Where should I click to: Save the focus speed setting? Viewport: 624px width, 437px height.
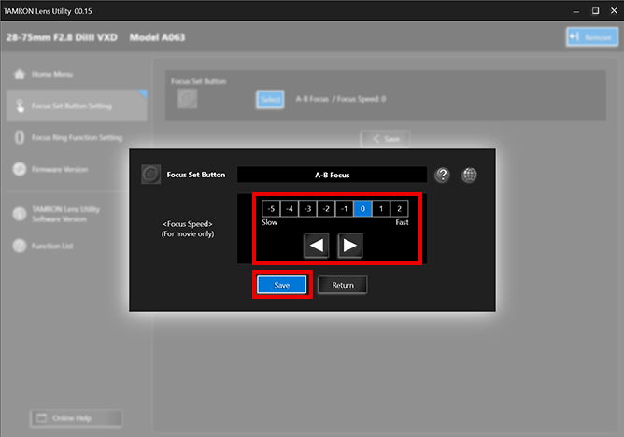click(282, 285)
